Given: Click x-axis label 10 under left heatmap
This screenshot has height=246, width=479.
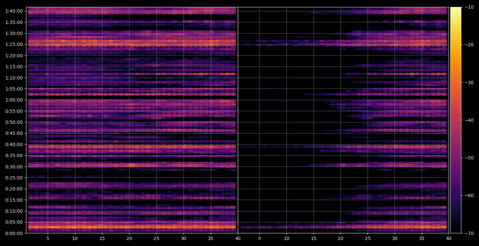Looking at the screenshot, I should [75, 239].
